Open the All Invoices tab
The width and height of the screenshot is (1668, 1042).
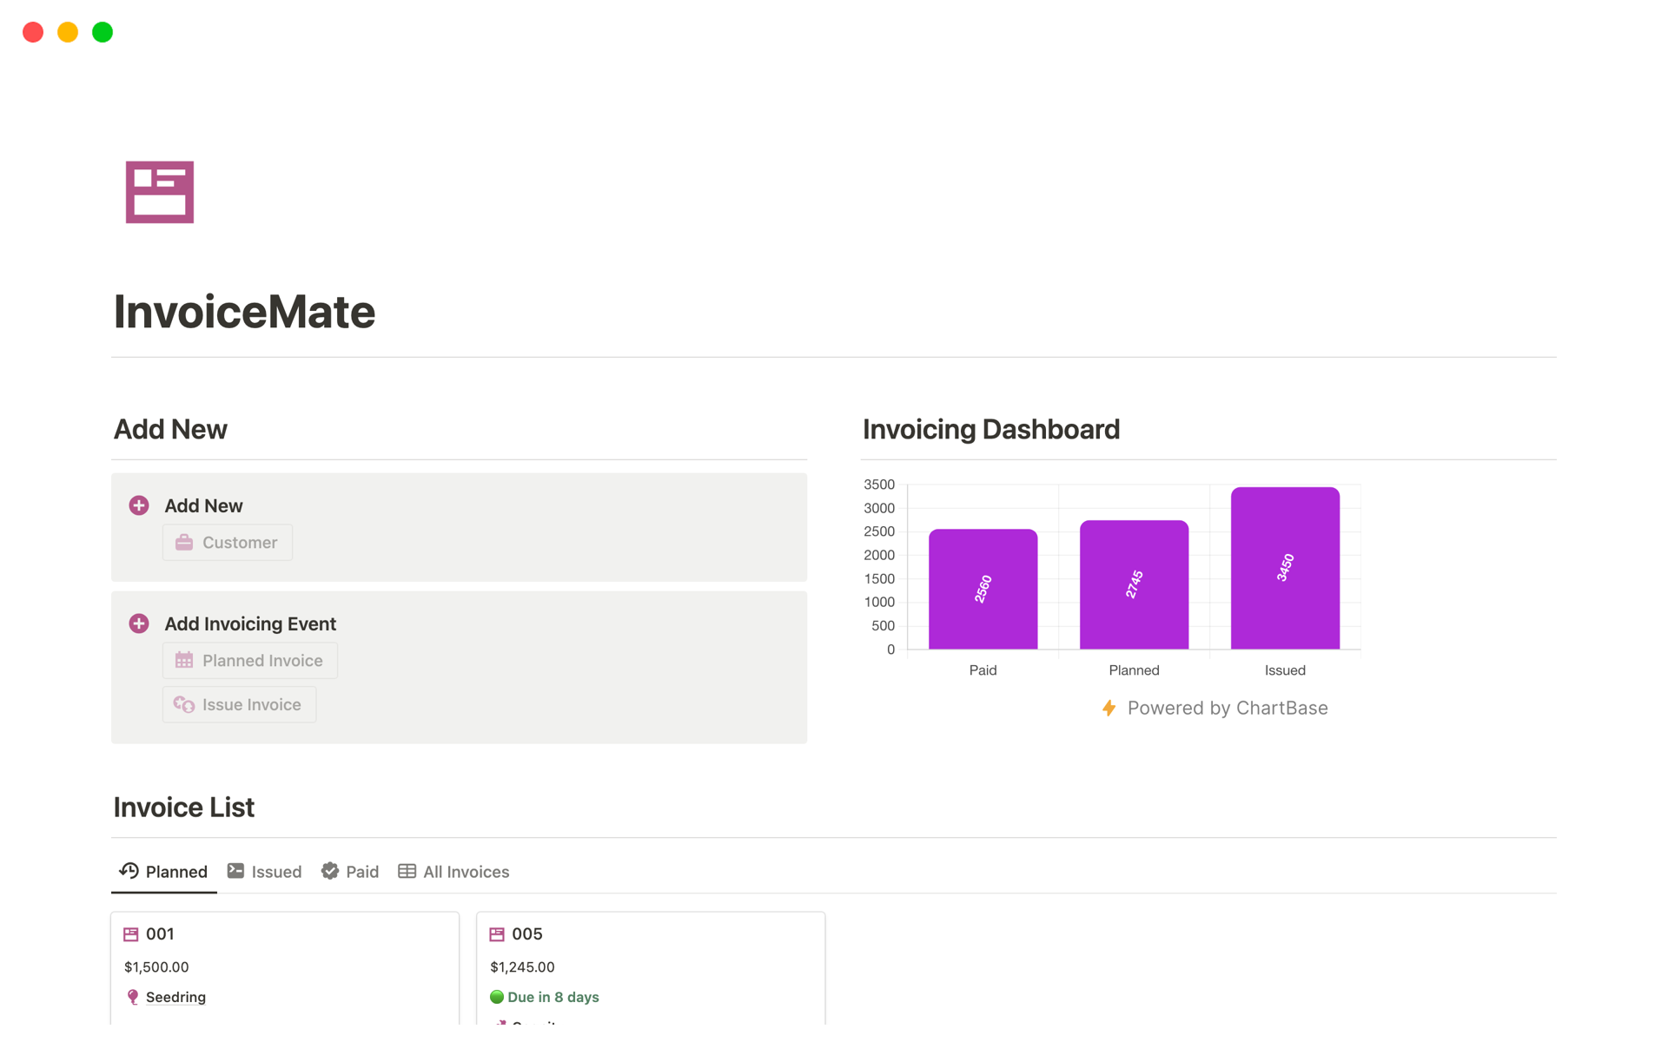click(x=453, y=871)
